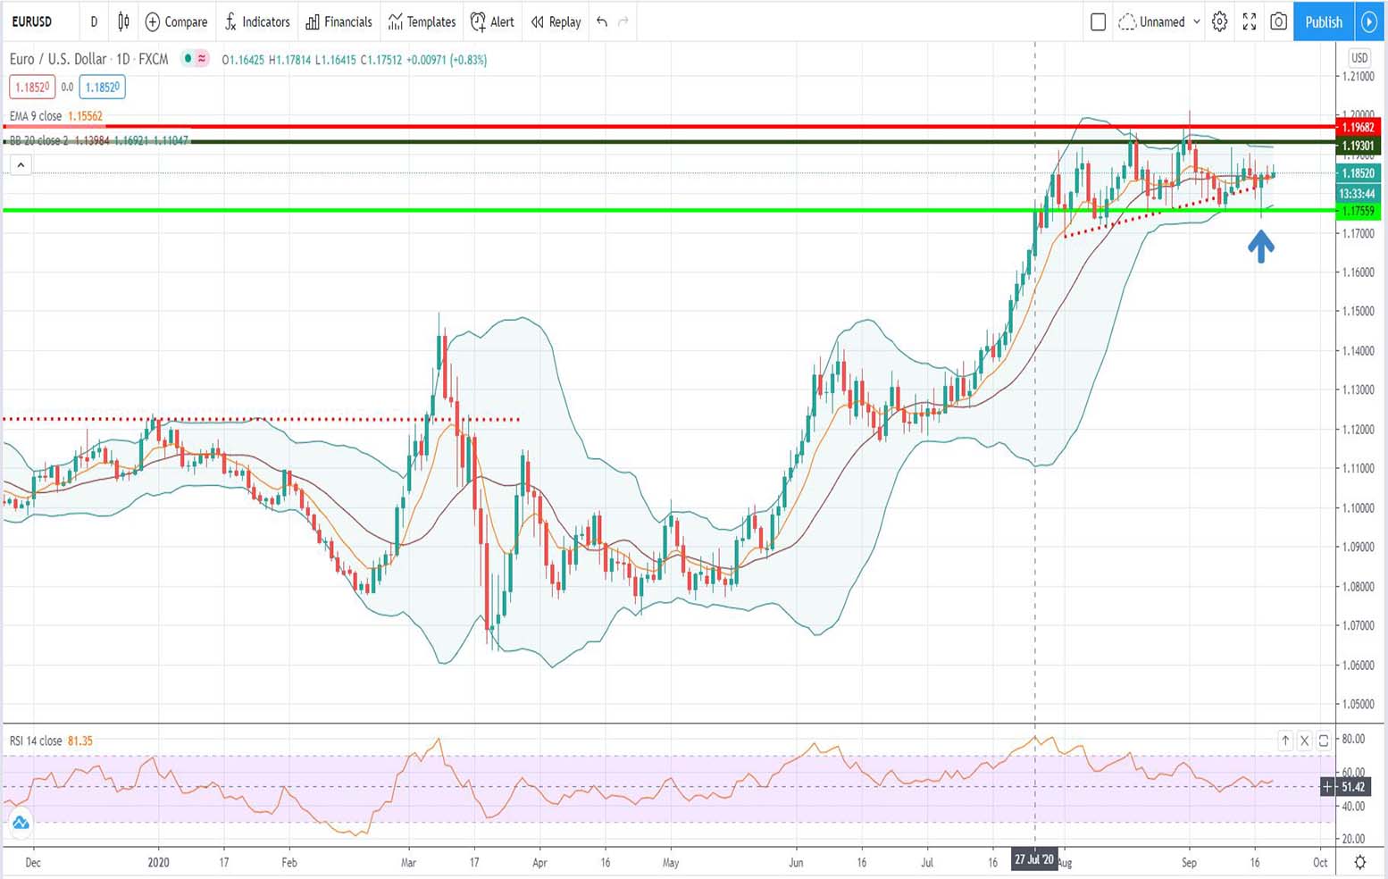This screenshot has height=879, width=1388.
Task: Undo the last chart action
Action: [x=602, y=21]
